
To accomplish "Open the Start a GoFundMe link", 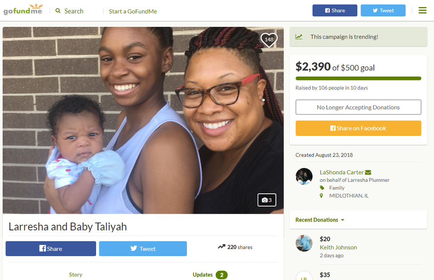I will (x=133, y=12).
